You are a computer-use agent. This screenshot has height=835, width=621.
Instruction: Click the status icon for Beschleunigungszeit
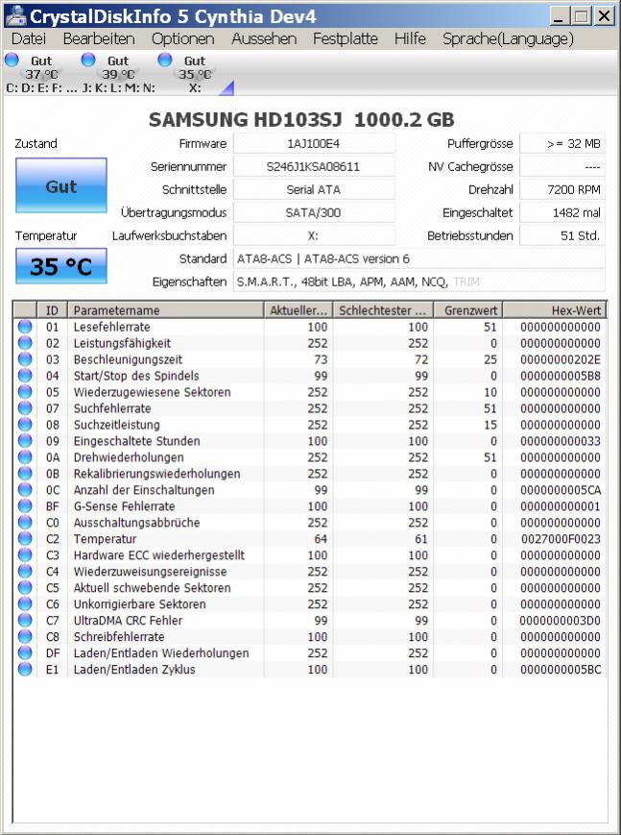[25, 359]
